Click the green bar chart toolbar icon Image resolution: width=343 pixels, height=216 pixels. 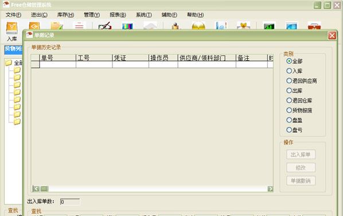[269, 26]
